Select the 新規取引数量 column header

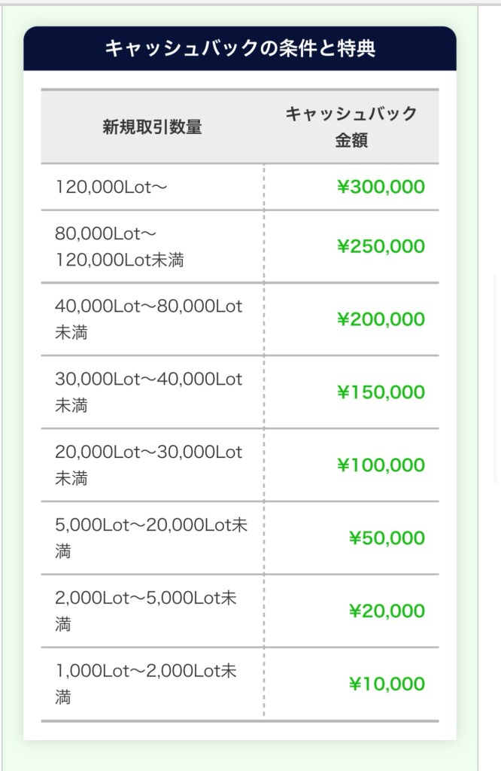tap(152, 127)
